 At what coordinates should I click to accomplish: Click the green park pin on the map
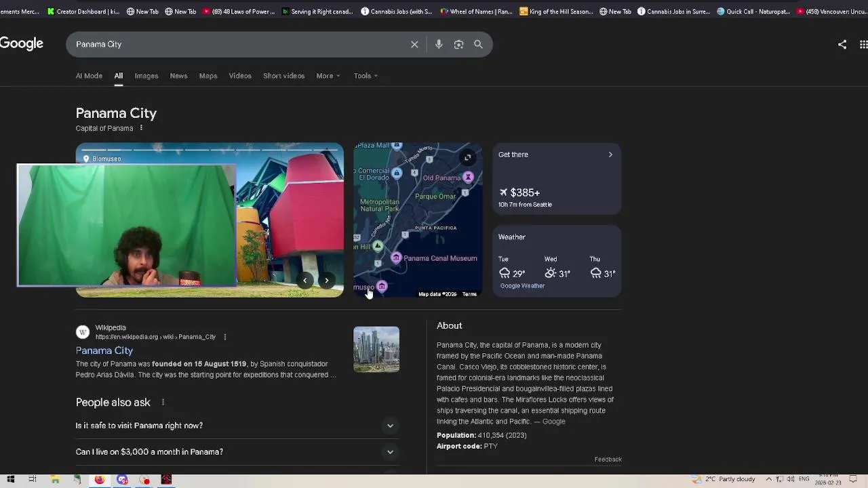point(378,246)
